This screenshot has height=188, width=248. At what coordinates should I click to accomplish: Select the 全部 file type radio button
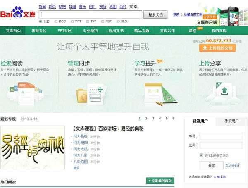41,21
